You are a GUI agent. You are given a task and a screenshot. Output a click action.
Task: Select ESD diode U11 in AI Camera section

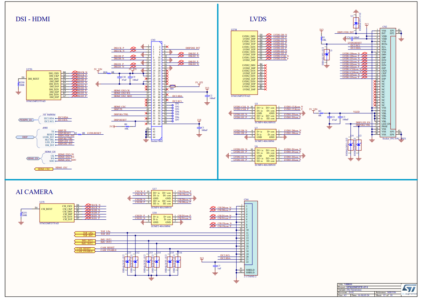coord(127,262)
